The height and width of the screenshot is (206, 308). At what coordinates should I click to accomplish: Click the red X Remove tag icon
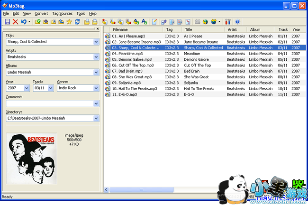coord(15,22)
